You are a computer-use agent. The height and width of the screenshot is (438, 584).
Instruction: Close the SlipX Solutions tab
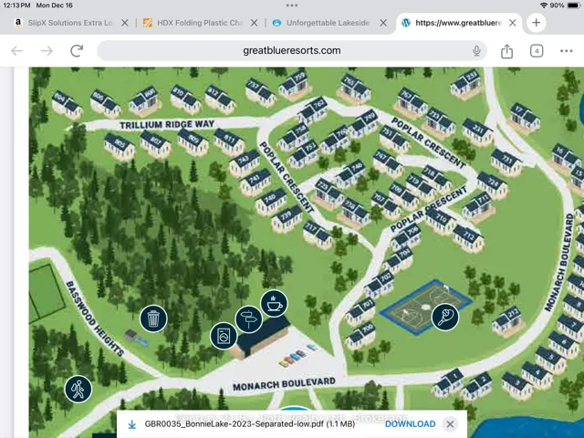coord(124,23)
